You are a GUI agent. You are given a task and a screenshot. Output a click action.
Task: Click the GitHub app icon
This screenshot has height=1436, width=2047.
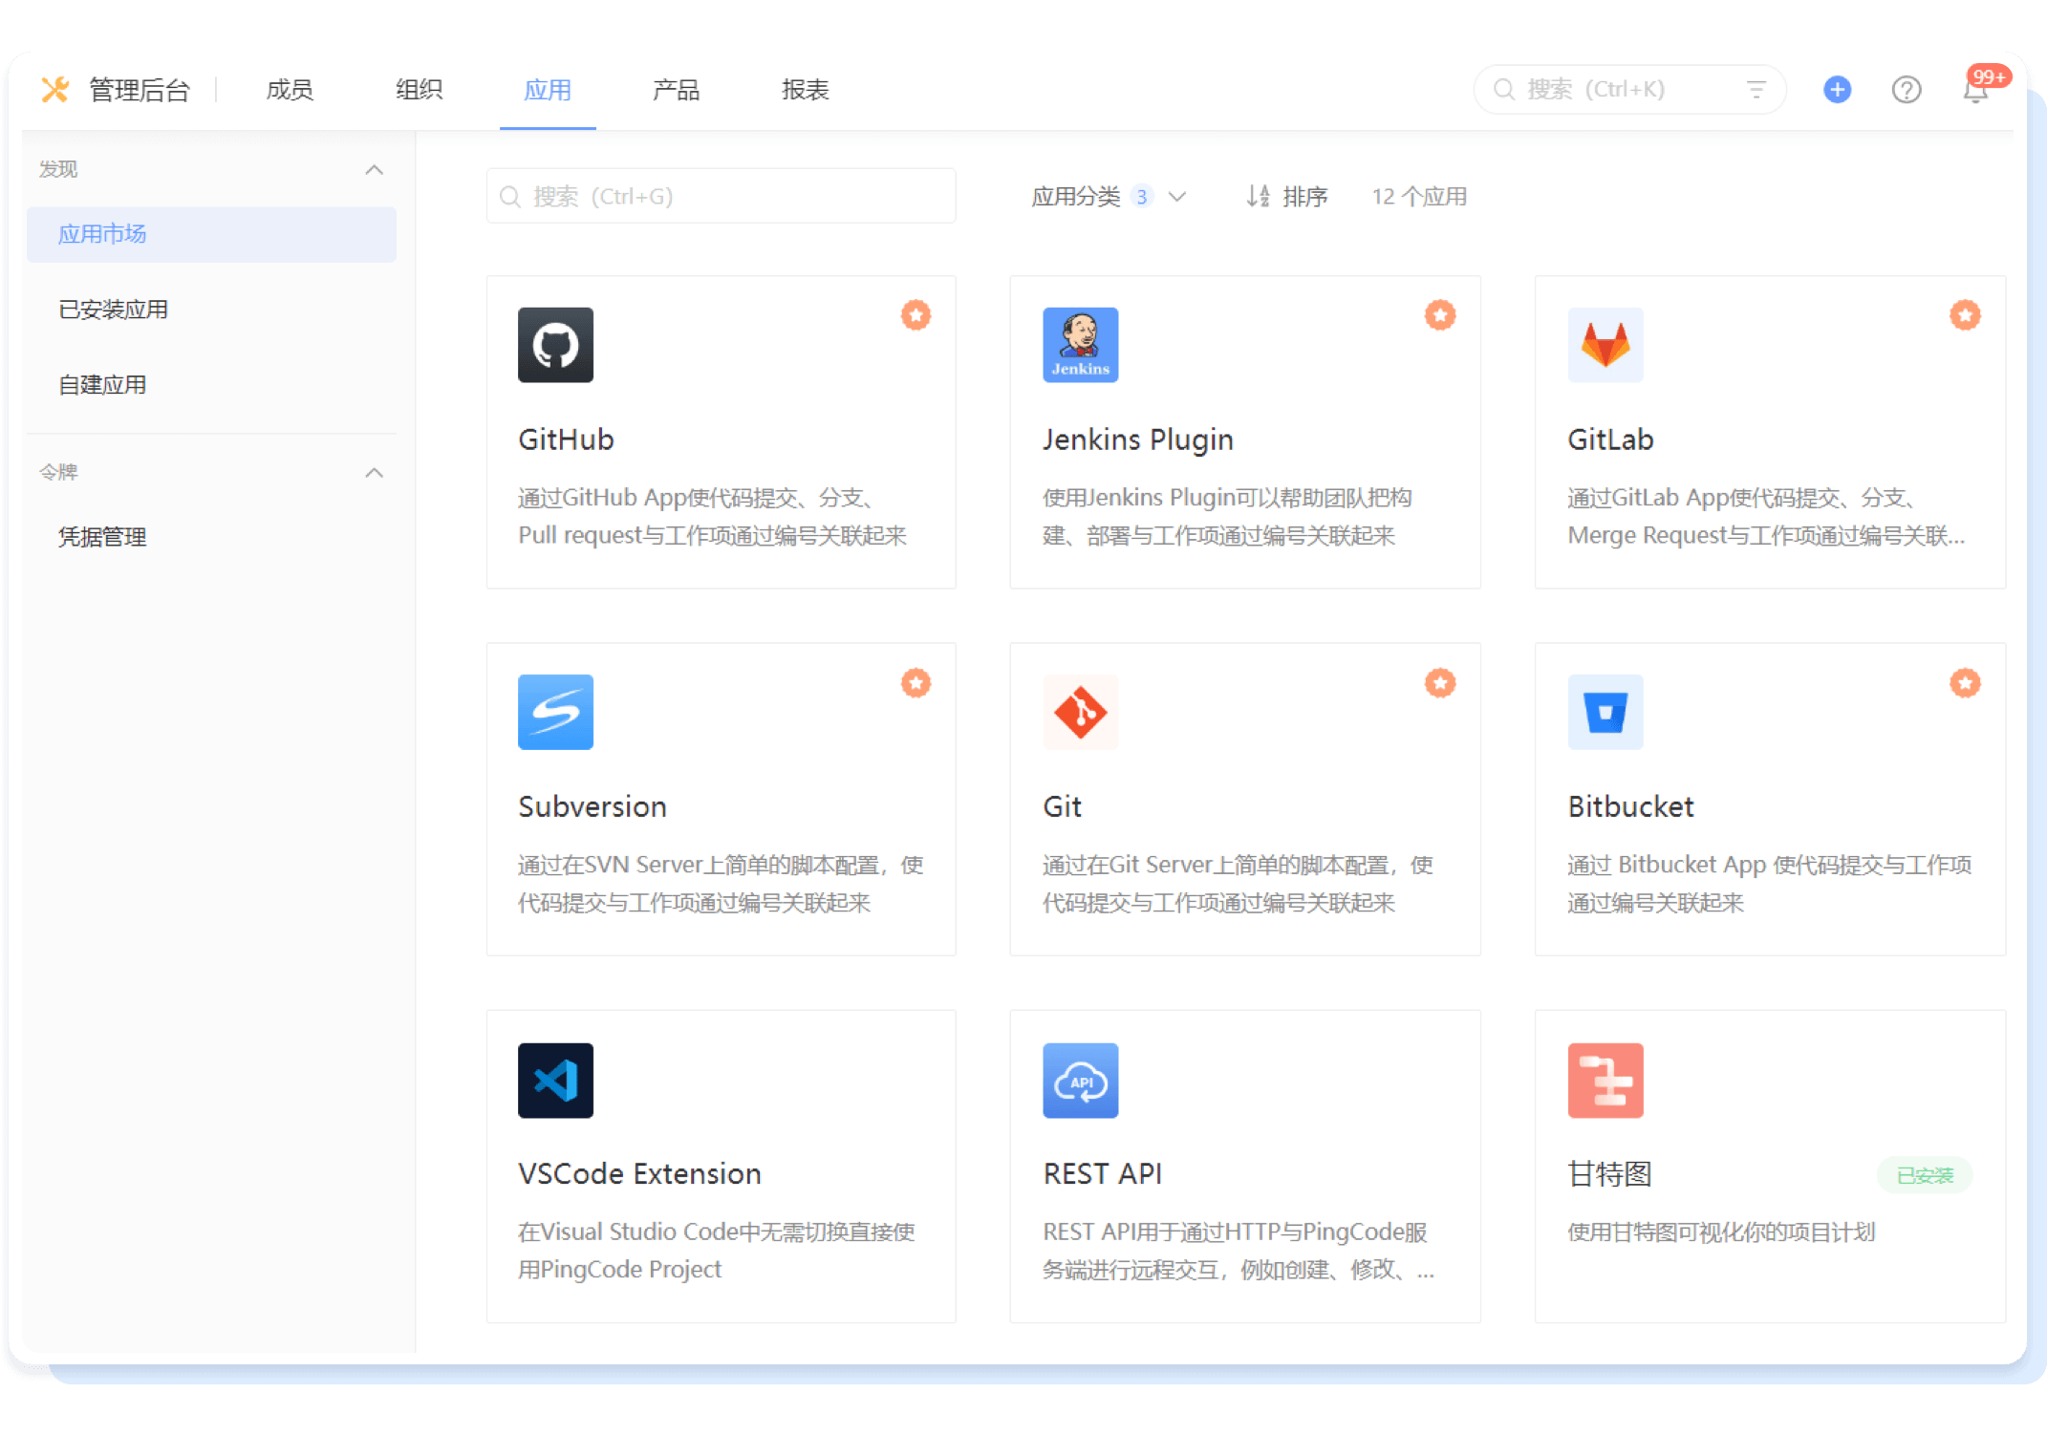(555, 345)
